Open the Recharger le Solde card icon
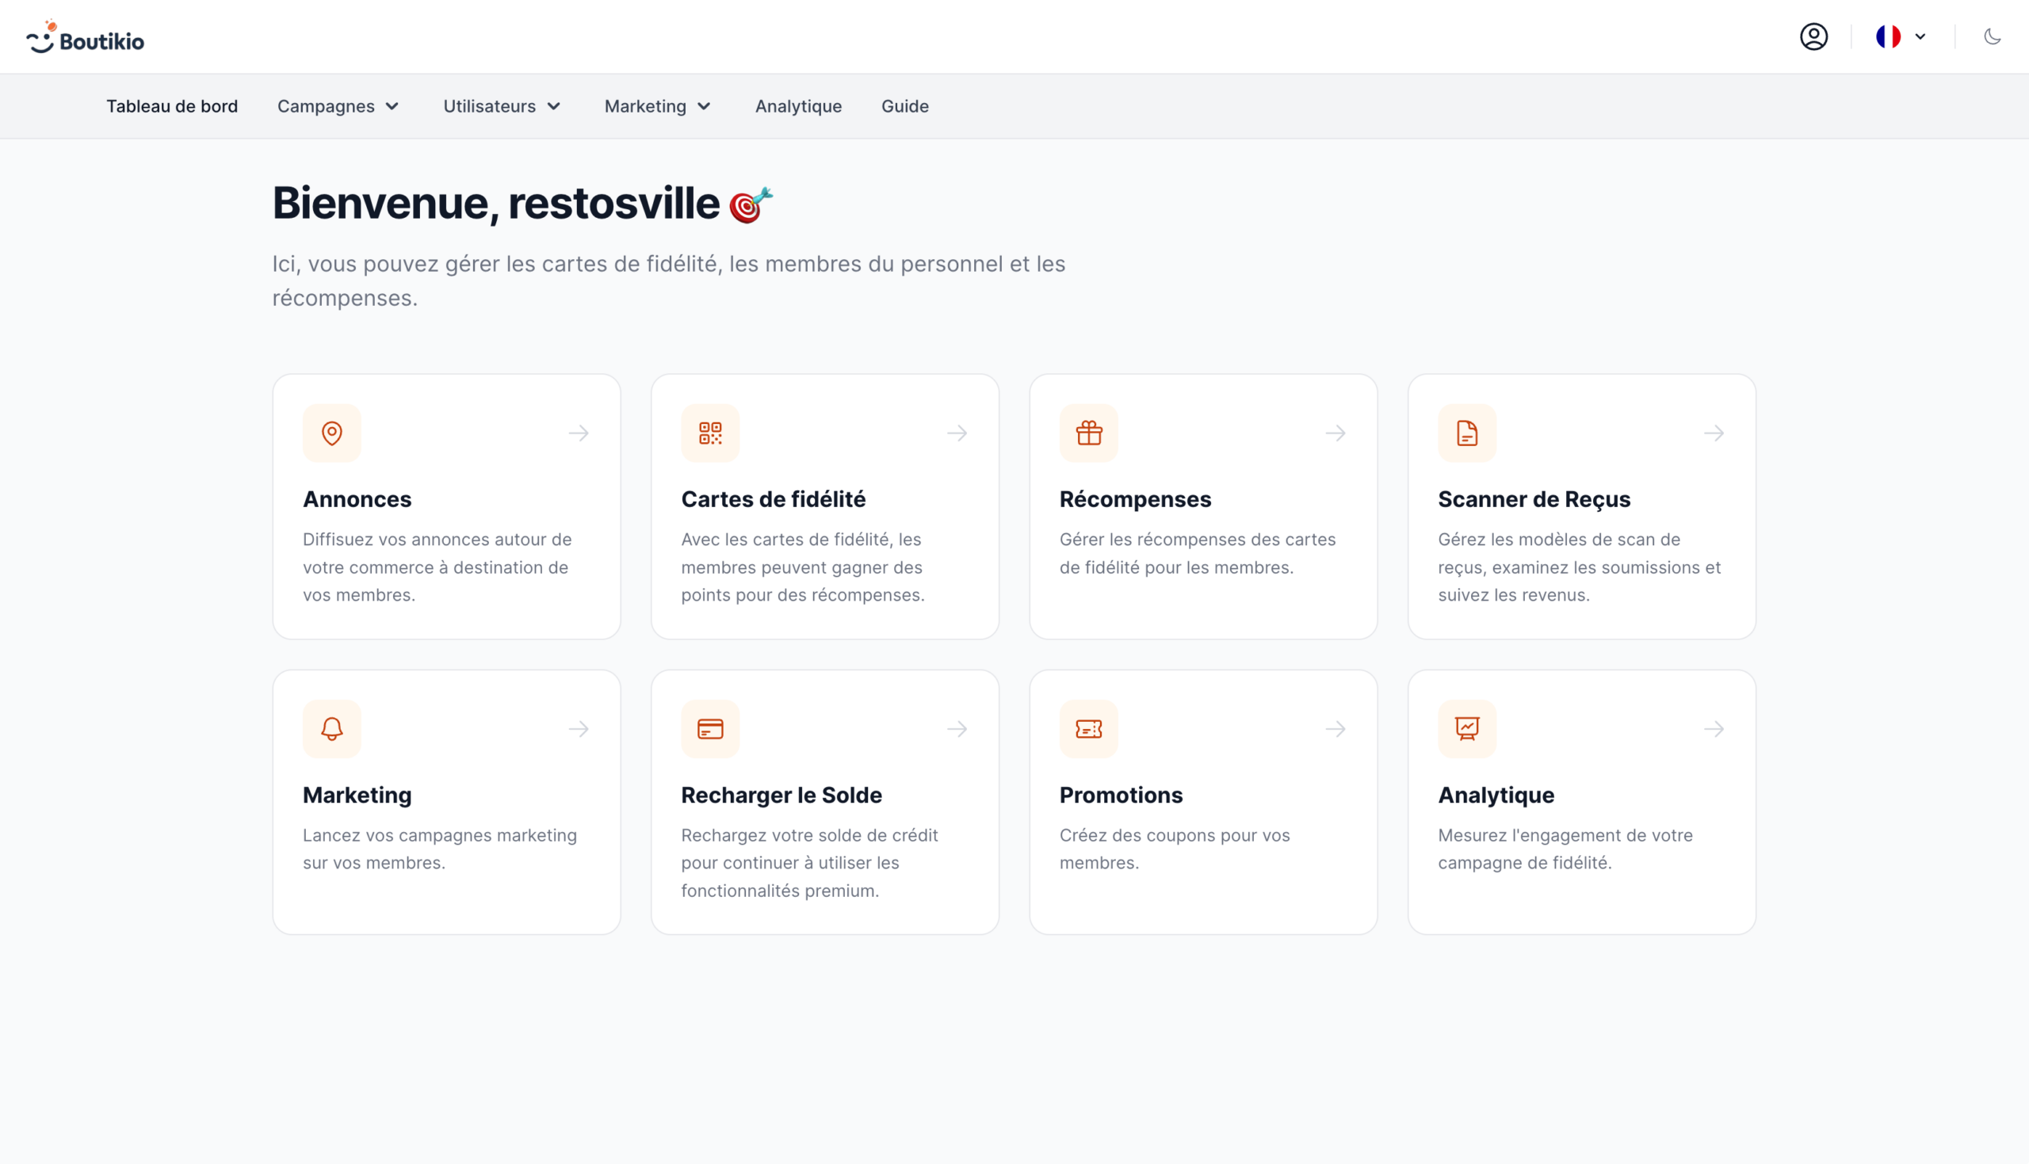This screenshot has width=2029, height=1164. pos(710,729)
